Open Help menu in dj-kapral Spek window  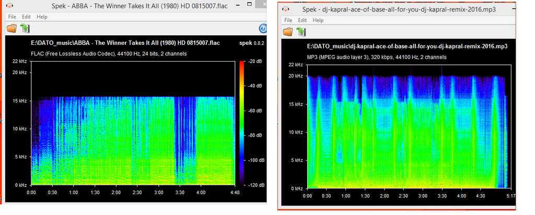click(318, 20)
